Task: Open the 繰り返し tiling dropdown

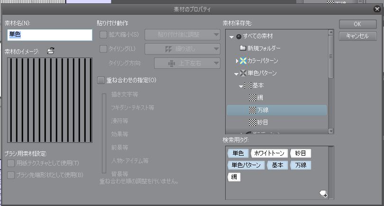Action: tap(182, 48)
